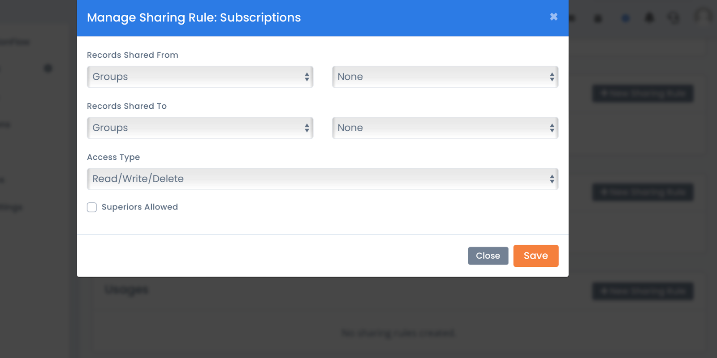Open the None dropdown under Records Shared To
This screenshot has width=717, height=358.
445,128
